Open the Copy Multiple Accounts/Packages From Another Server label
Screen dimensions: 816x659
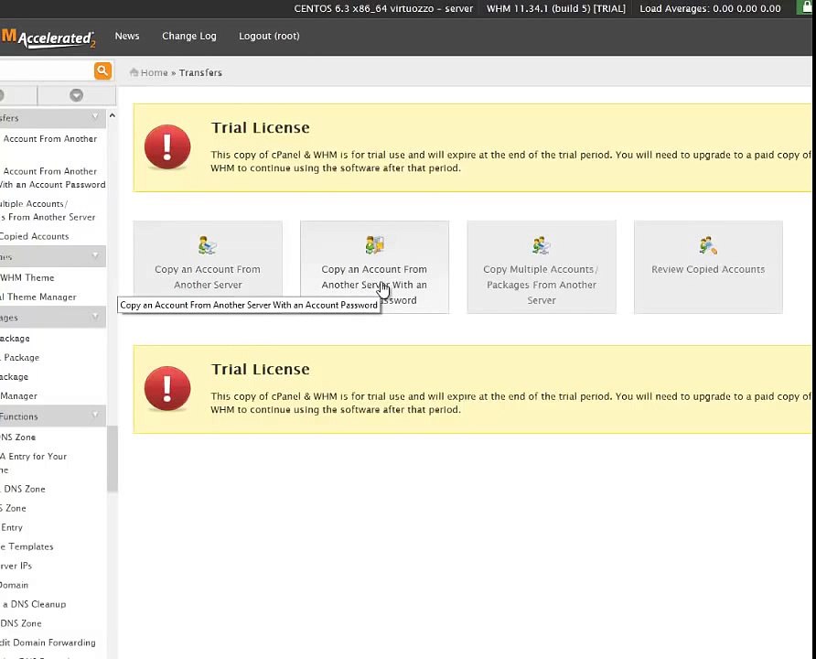click(542, 285)
